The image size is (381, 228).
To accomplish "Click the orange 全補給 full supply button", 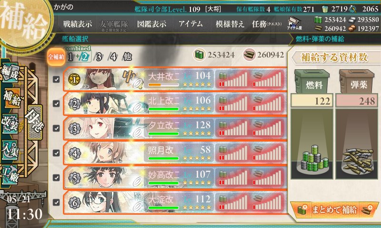I will [x=56, y=57].
